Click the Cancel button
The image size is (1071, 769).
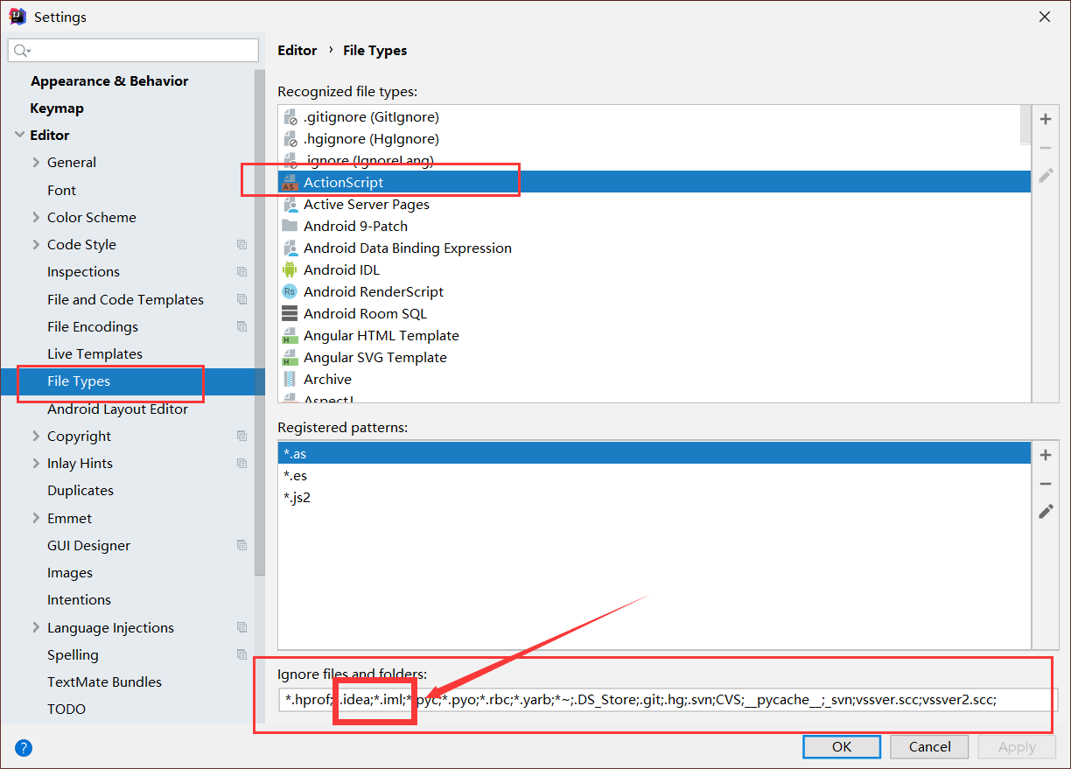click(x=929, y=747)
